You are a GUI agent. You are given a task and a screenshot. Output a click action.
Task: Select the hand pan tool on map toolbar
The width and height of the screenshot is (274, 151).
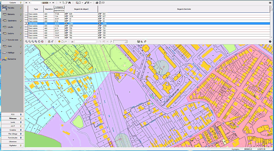click(x=39, y=42)
